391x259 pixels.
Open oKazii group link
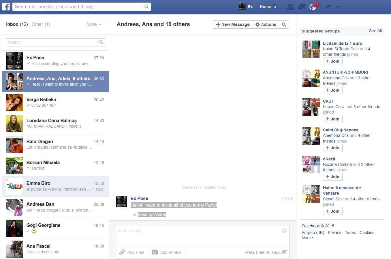(x=329, y=159)
